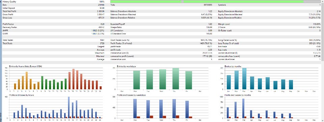Select the Profit Factor label
The width and height of the screenshot is (324, 122).
coord(8,24)
